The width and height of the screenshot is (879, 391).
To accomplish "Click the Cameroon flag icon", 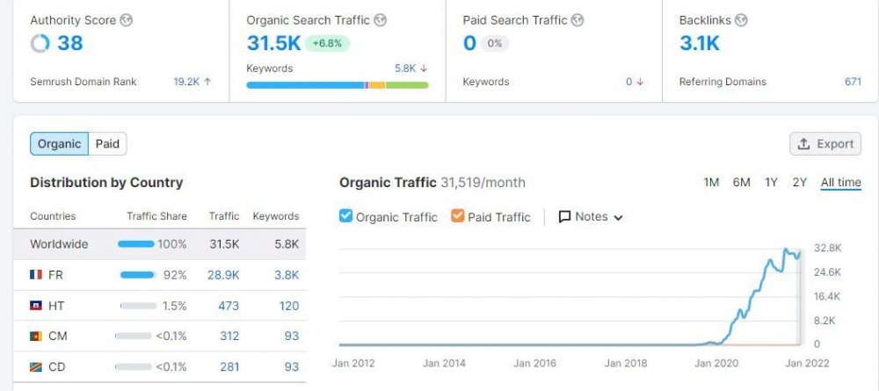I will (36, 336).
